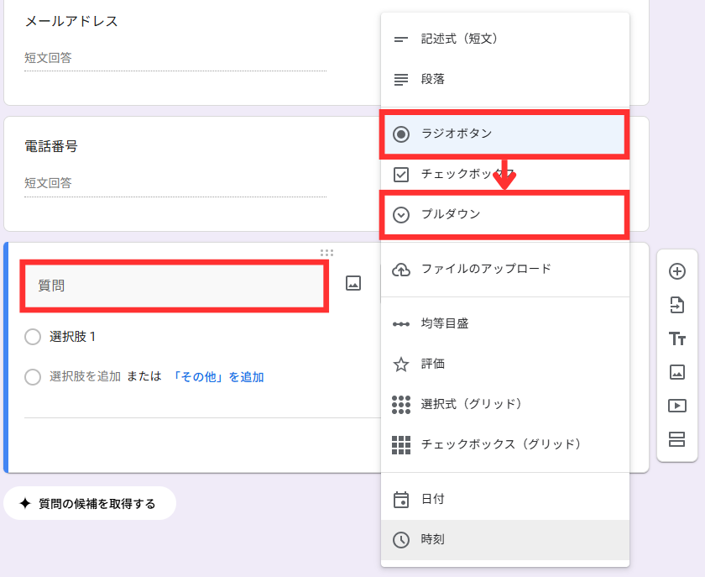705x577 pixels.
Task: Click the メールアドレス question title
Action: point(71,21)
